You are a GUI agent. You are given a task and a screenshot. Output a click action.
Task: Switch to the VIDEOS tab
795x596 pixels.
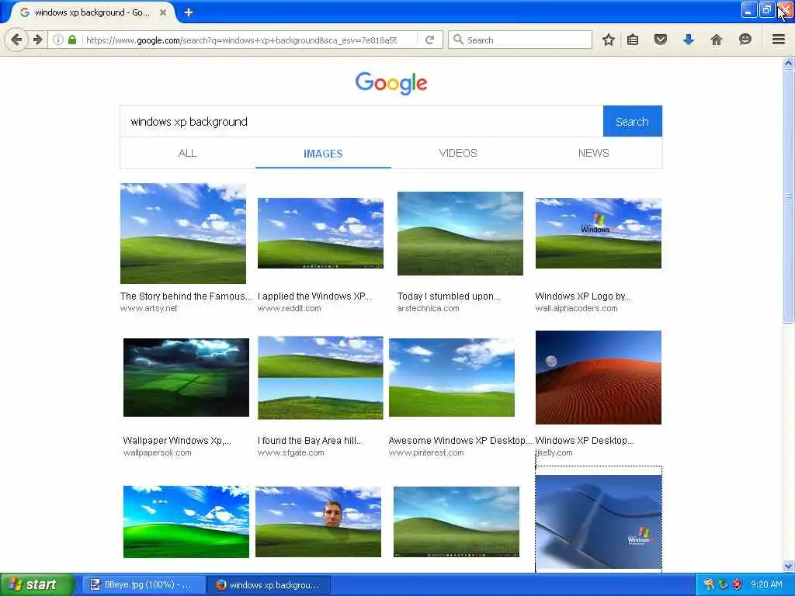(x=458, y=153)
